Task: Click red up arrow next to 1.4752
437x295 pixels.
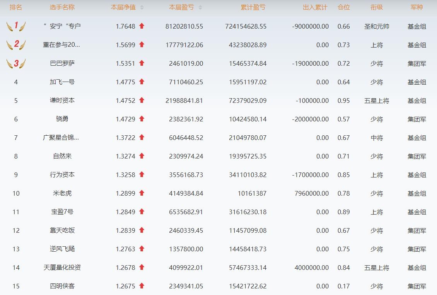Action: click(142, 100)
